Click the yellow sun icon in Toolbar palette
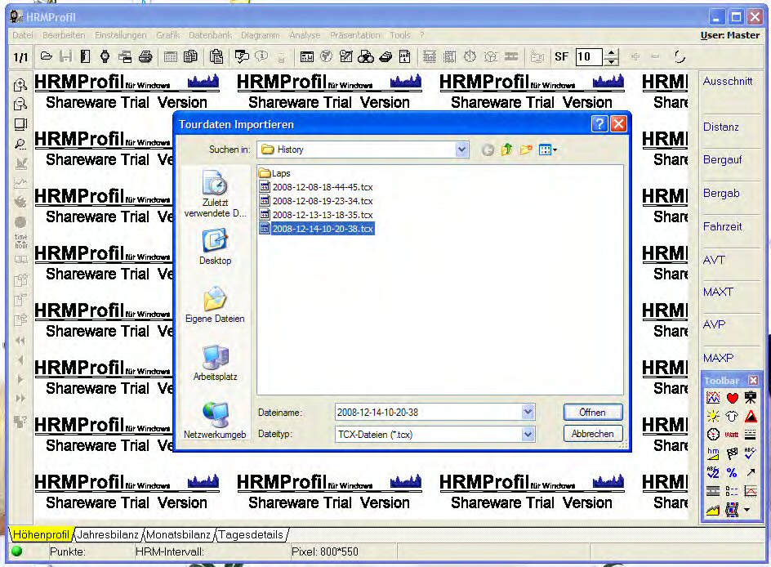 point(713,417)
